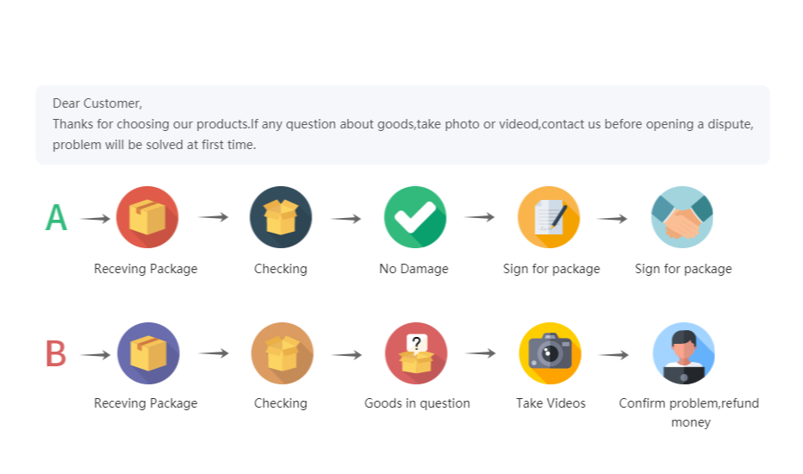Image resolution: width=803 pixels, height=474 pixels.
Task: Click the orange document and pen icon
Action: (x=549, y=217)
